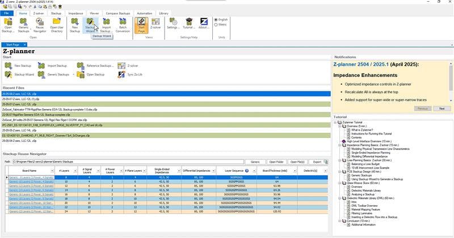Click Next in the Notifications panel

coord(442,109)
